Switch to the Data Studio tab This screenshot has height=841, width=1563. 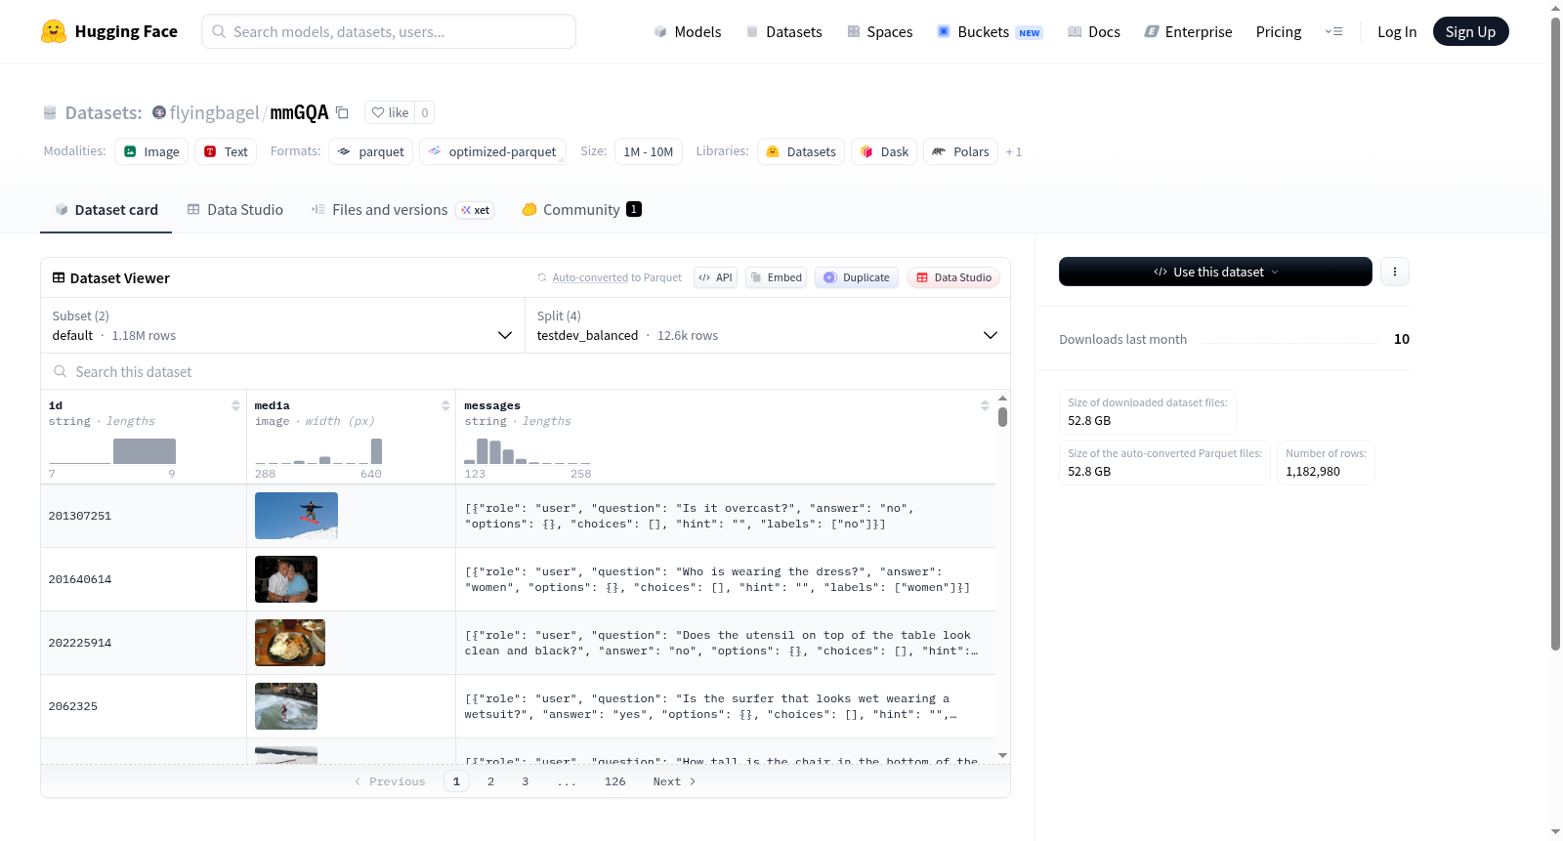click(x=235, y=210)
